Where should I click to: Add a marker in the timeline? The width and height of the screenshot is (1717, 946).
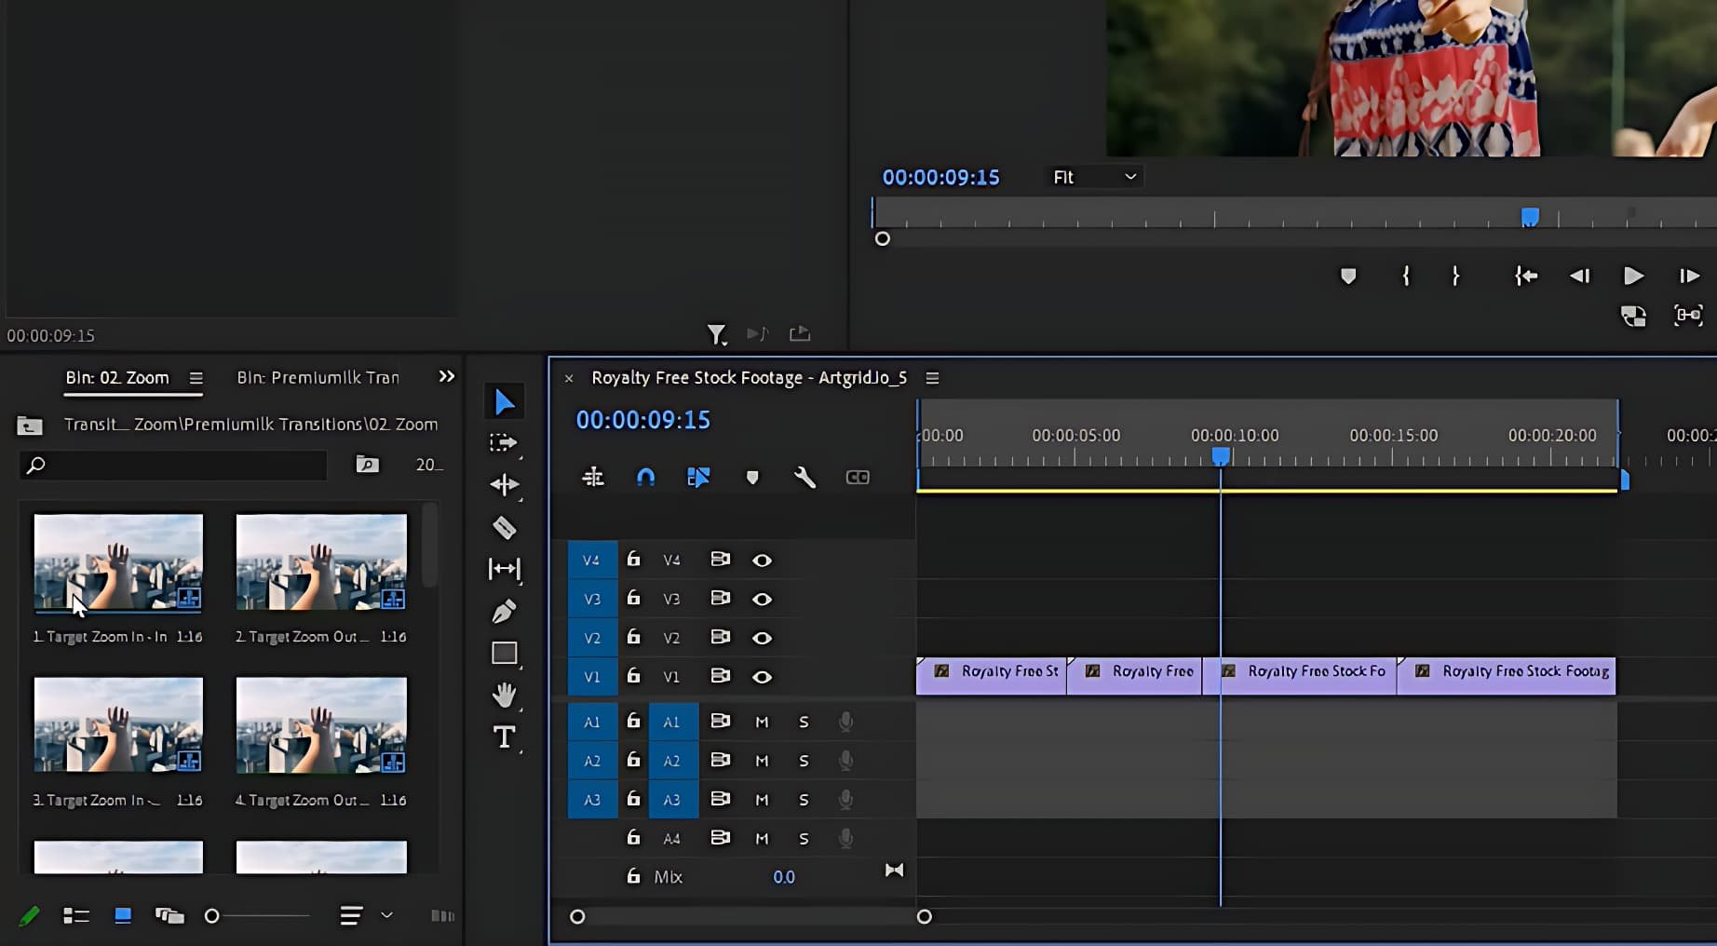[x=752, y=478]
